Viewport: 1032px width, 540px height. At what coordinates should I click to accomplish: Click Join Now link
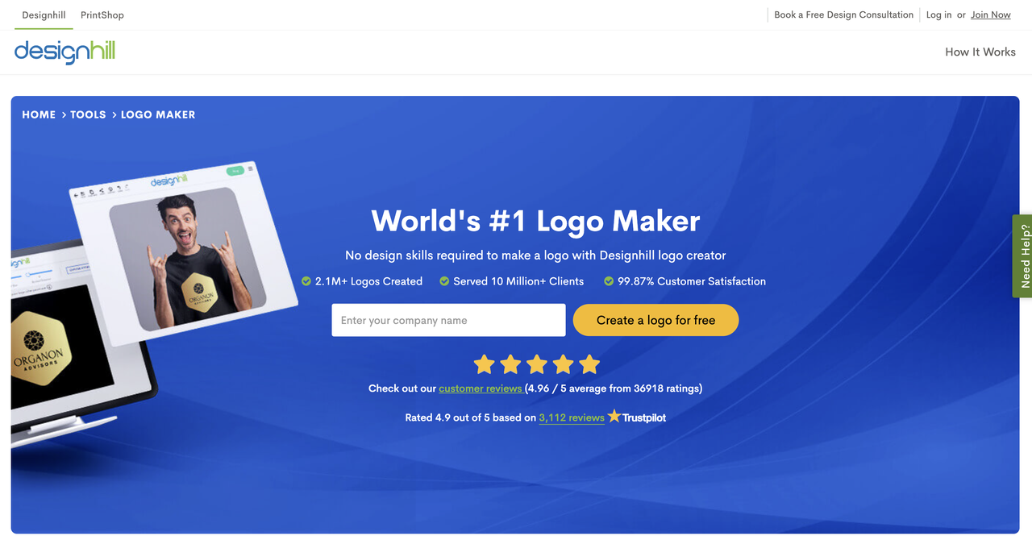click(x=991, y=15)
